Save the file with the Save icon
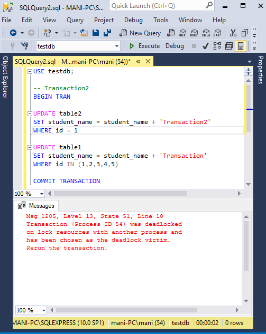266x334 pixels. click(96, 33)
